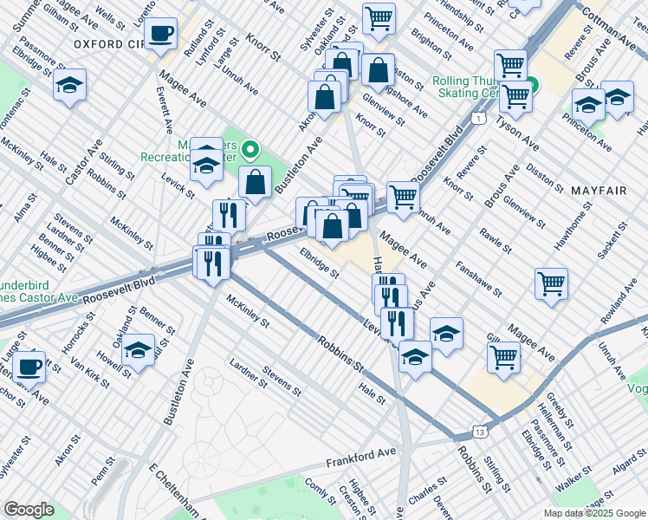The width and height of the screenshot is (648, 520).
Task: Select the front graduation cap marker by Recreation Center
Action: pyautogui.click(x=207, y=166)
